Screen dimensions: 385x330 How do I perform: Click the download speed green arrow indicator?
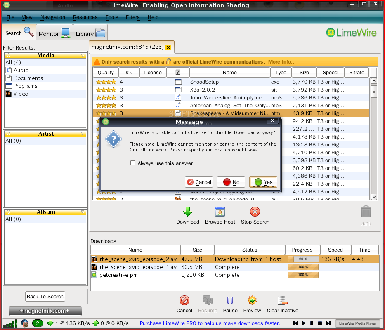click(x=50, y=323)
